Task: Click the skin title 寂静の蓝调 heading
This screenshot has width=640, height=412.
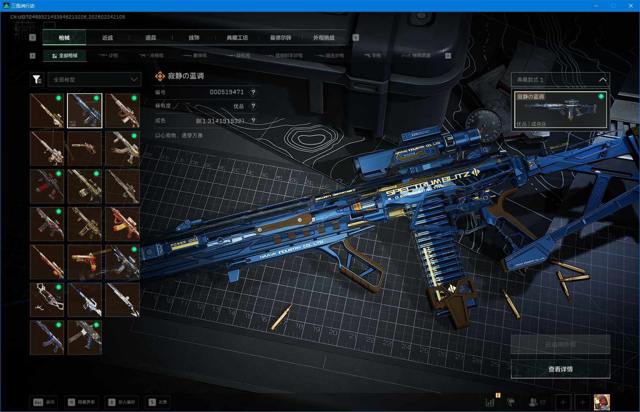Action: (186, 76)
